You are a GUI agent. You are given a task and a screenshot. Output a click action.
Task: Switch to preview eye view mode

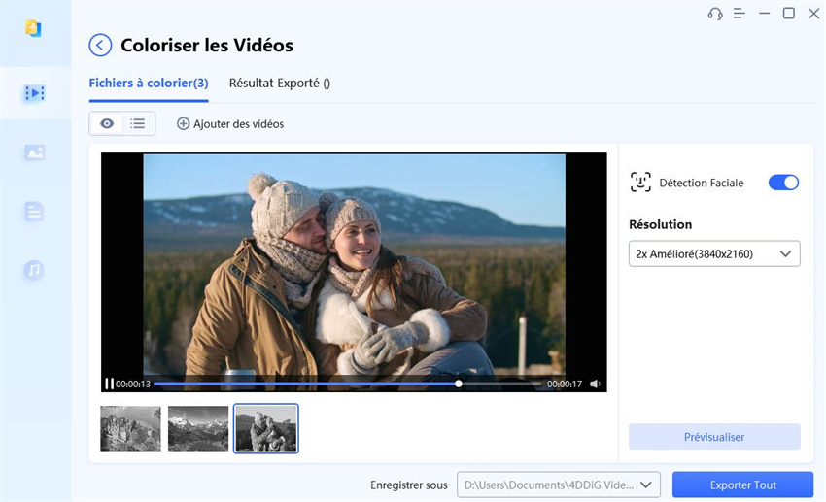pos(107,123)
